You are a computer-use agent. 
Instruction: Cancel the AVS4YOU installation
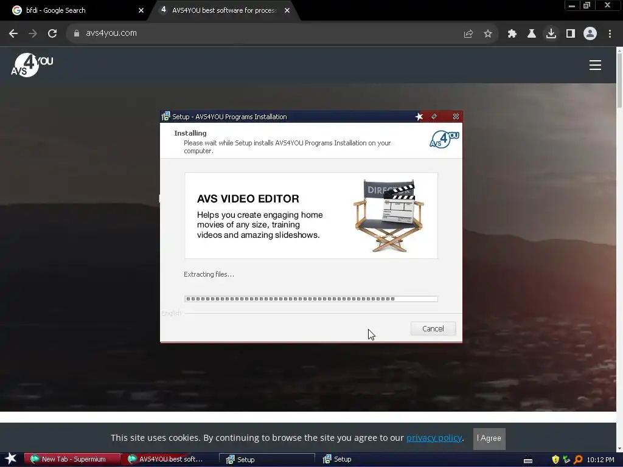point(433,328)
